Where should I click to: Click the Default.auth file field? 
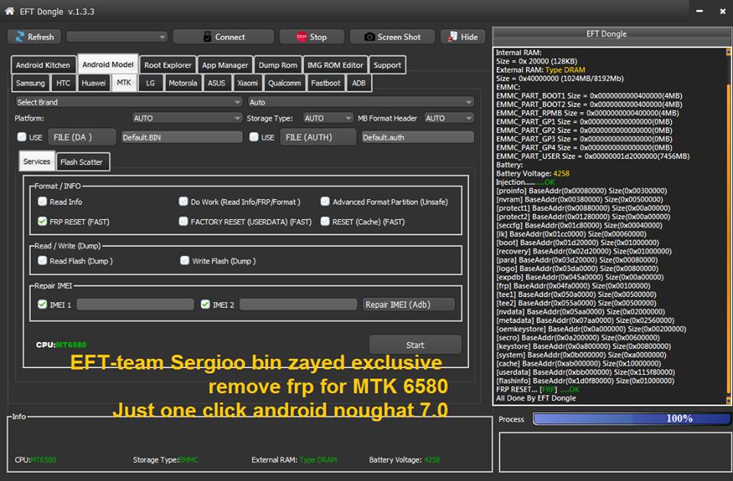tap(418, 137)
